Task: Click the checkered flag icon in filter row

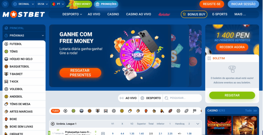Action: (x=195, y=111)
